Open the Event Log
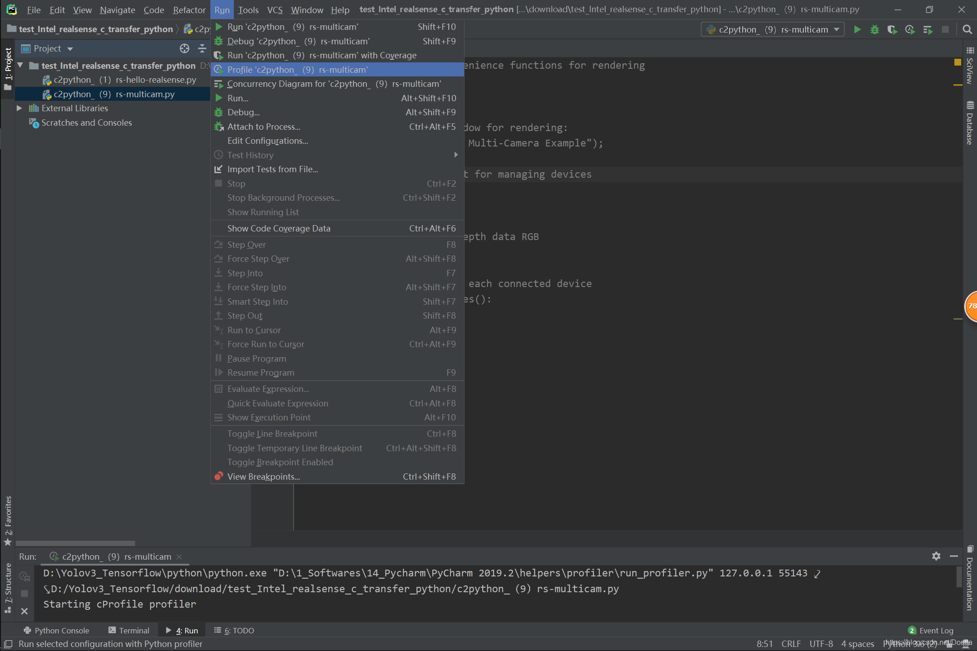977x651 pixels. tap(931, 630)
